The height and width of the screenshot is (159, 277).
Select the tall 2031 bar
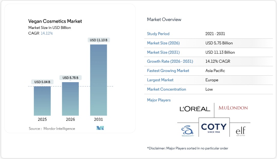98,80
